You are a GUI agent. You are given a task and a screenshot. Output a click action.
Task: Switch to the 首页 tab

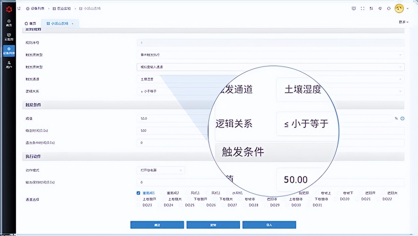pos(31,23)
